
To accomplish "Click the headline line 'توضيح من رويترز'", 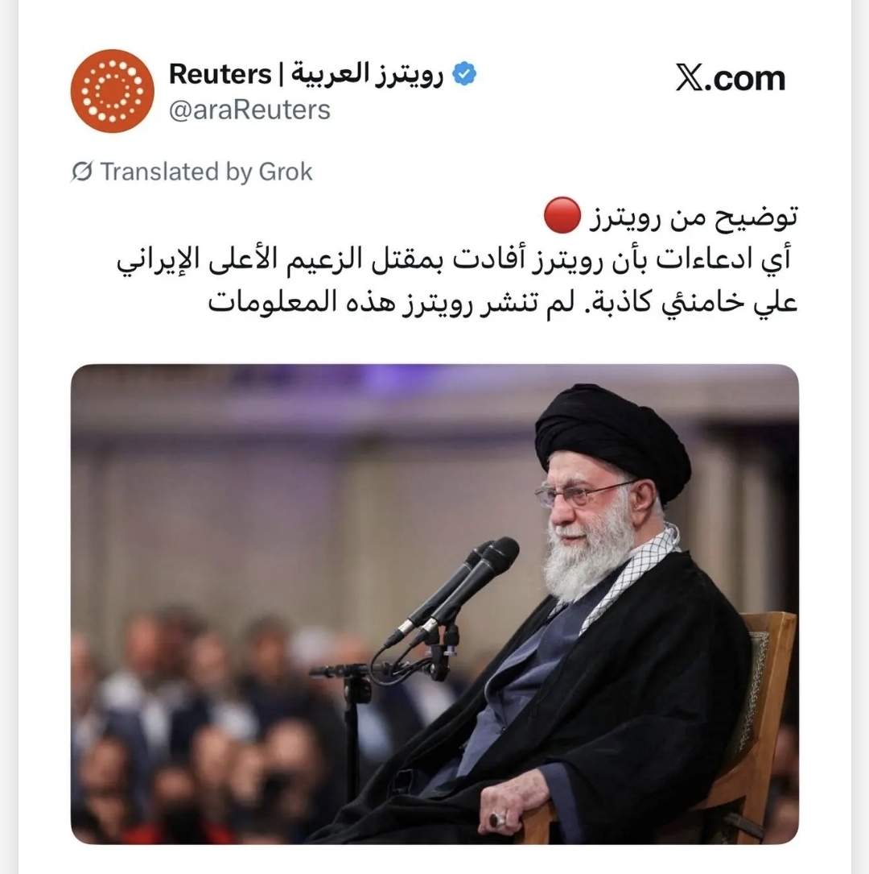I will pos(694,217).
